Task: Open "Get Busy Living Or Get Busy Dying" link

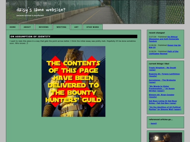Action: pos(163,102)
